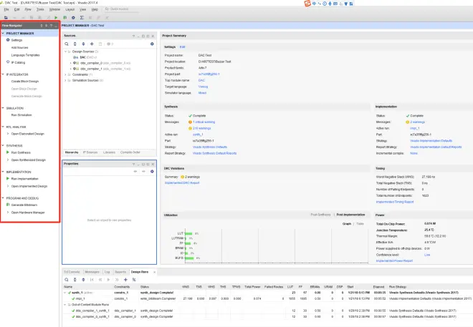Show utilization as Table
The height and width of the screenshot is (327, 473).
pyautogui.click(x=360, y=224)
